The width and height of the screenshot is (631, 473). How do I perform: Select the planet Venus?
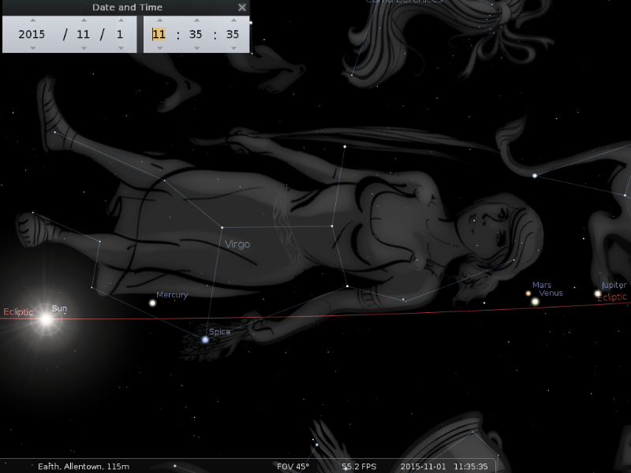click(535, 301)
